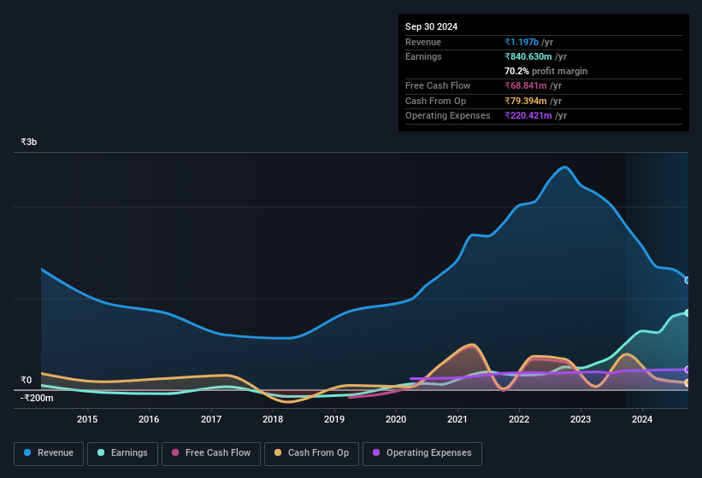The image size is (702, 478).
Task: Toggle the Free Cash Flow legend button
Action: point(211,453)
